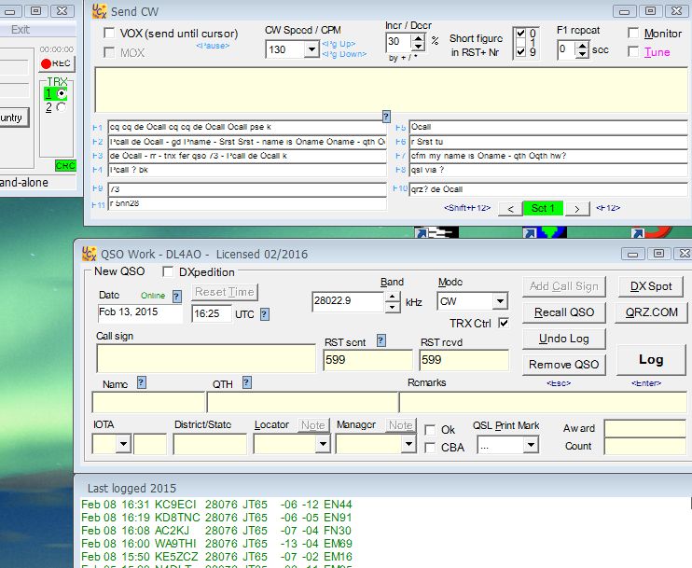Click the help icon beside the Date label
This screenshot has height=568, width=692.
point(176,296)
